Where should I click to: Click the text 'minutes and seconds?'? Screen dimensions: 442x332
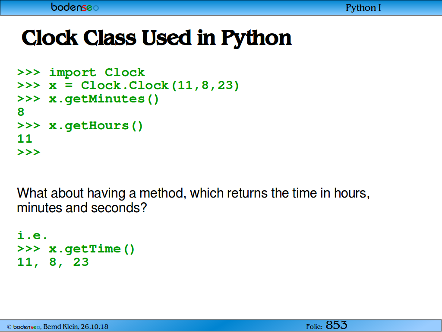coord(82,208)
